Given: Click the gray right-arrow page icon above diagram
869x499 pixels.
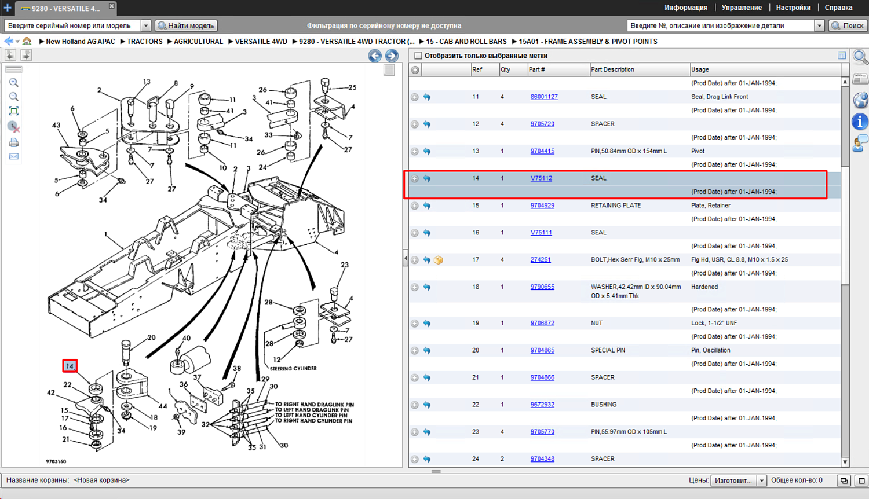Looking at the screenshot, I should pyautogui.click(x=26, y=55).
